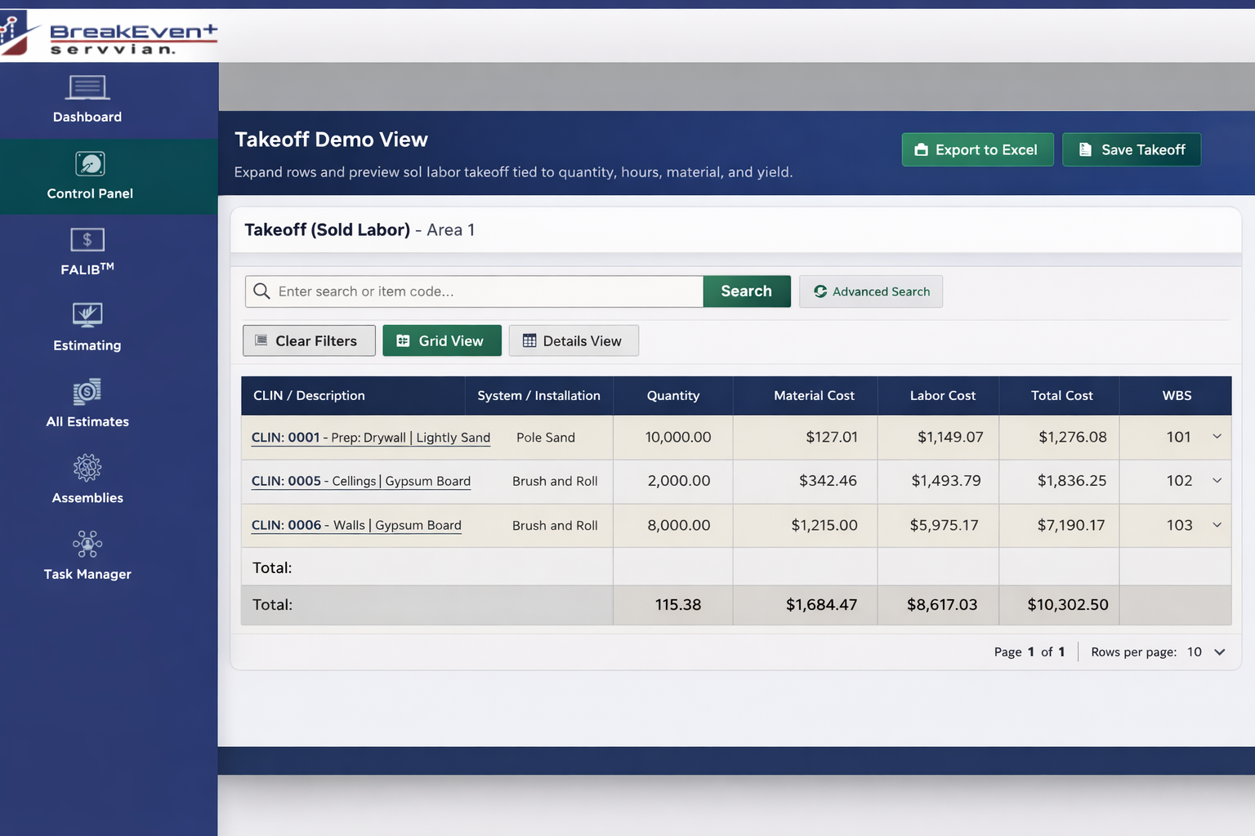Image resolution: width=1255 pixels, height=836 pixels.
Task: Switch to Grid View
Action: pyautogui.click(x=441, y=341)
